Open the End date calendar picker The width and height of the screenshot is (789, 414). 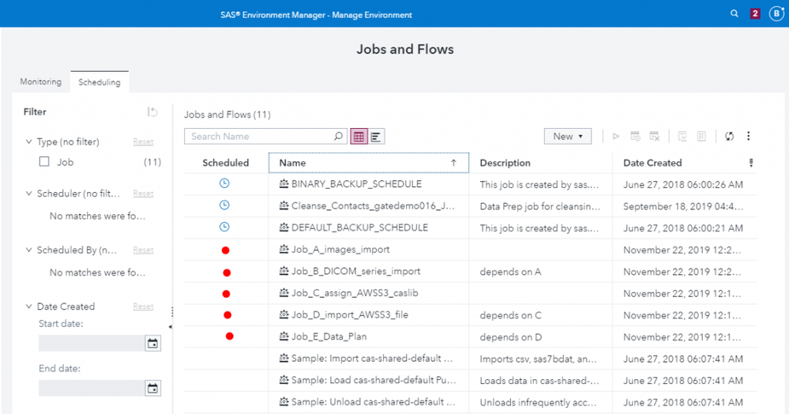[x=152, y=388]
